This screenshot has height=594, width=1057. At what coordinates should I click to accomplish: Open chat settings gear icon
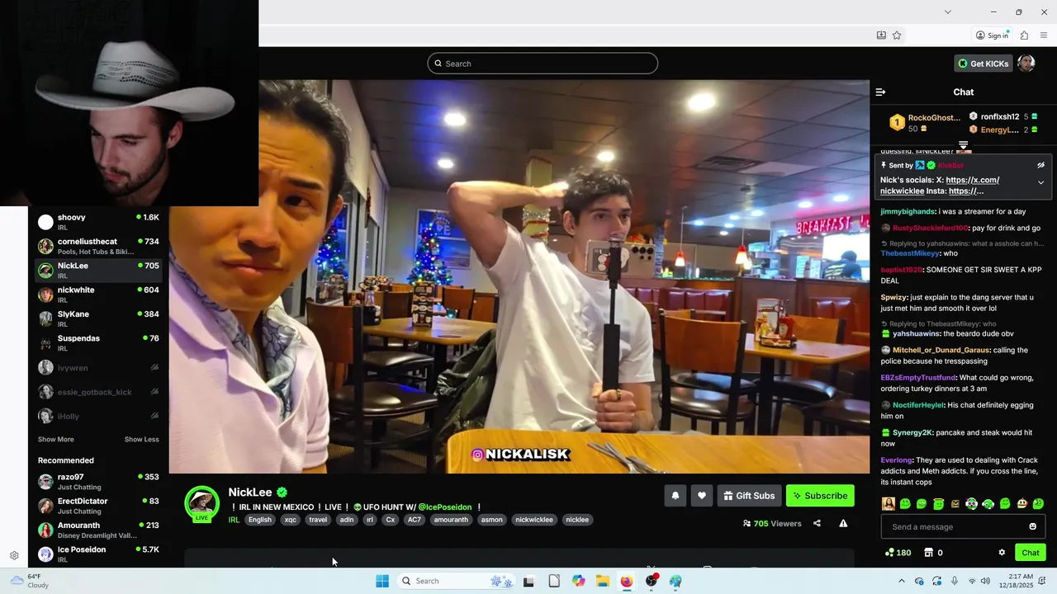pyautogui.click(x=1002, y=553)
